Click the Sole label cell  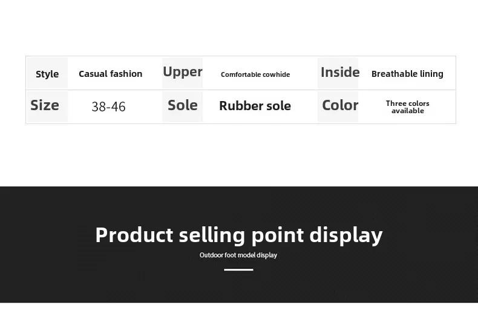182,107
